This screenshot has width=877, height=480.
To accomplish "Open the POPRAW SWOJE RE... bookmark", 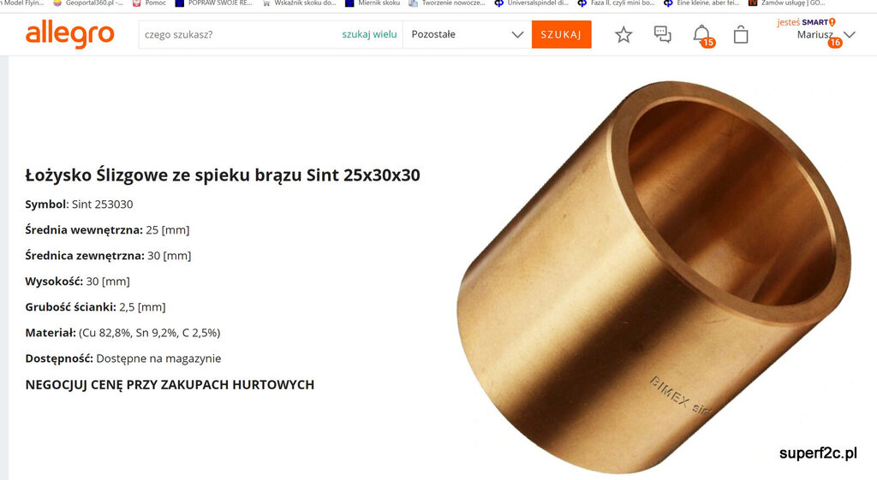I will pyautogui.click(x=214, y=3).
